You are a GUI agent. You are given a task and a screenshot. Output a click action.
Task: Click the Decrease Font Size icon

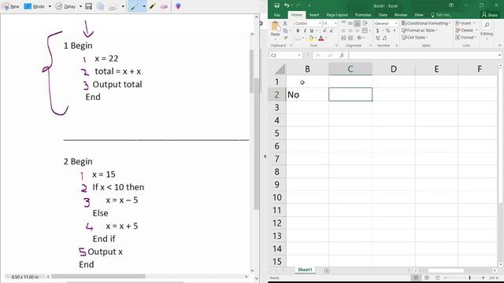(331, 31)
